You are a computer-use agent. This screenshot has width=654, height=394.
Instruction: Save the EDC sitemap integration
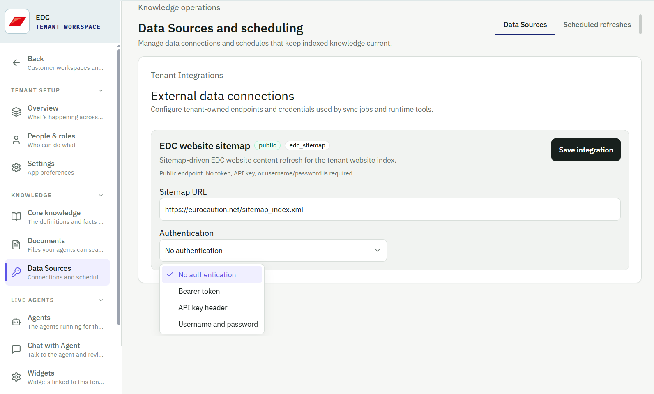click(586, 150)
